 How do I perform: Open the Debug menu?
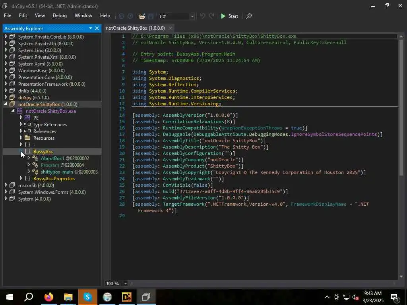[60, 15]
